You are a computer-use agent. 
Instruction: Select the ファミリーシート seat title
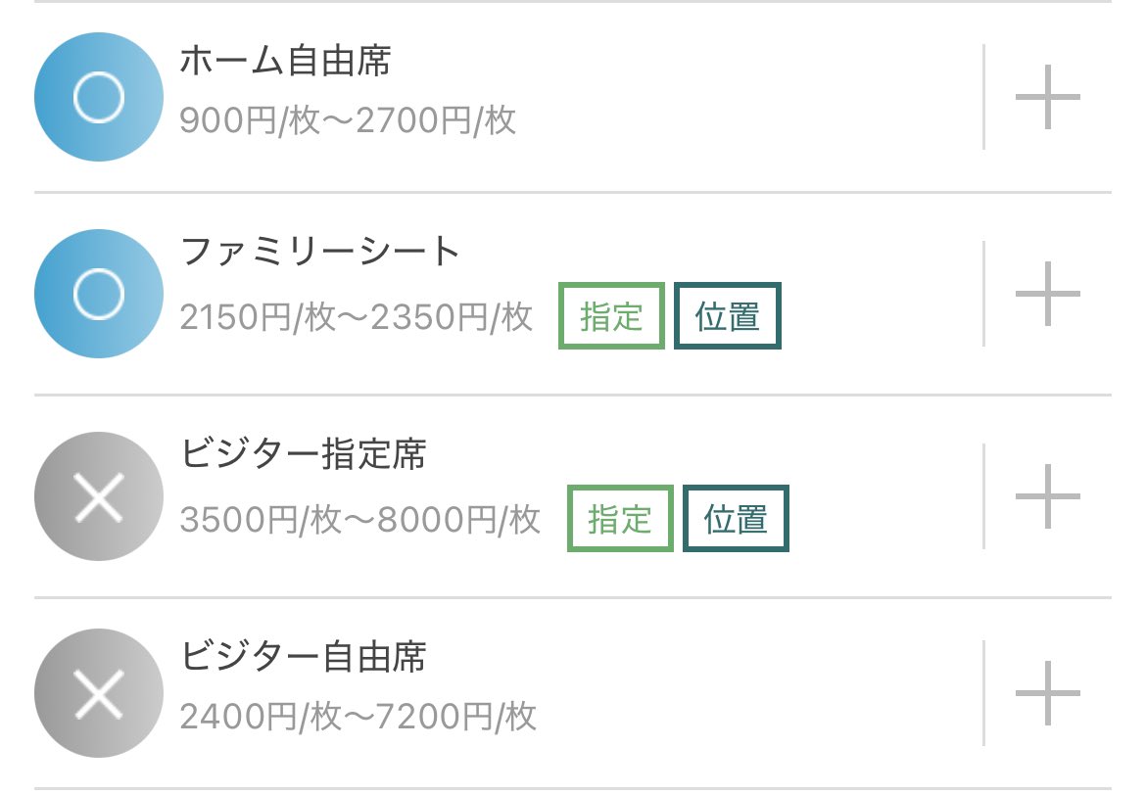[320, 253]
